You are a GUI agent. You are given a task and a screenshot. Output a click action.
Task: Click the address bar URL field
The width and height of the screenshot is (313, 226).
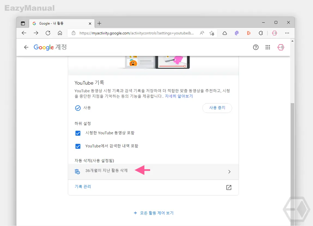136,33
